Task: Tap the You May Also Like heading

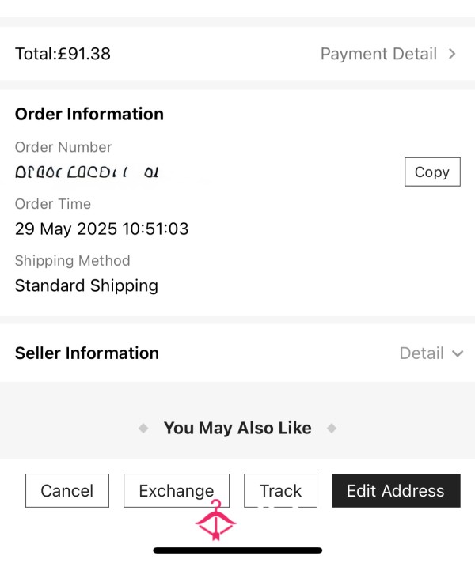Action: [x=237, y=428]
